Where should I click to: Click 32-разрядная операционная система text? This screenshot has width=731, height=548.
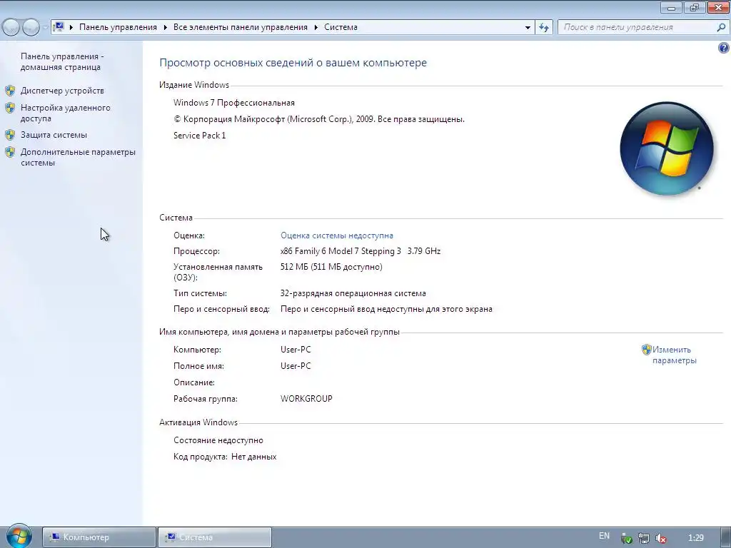(353, 293)
